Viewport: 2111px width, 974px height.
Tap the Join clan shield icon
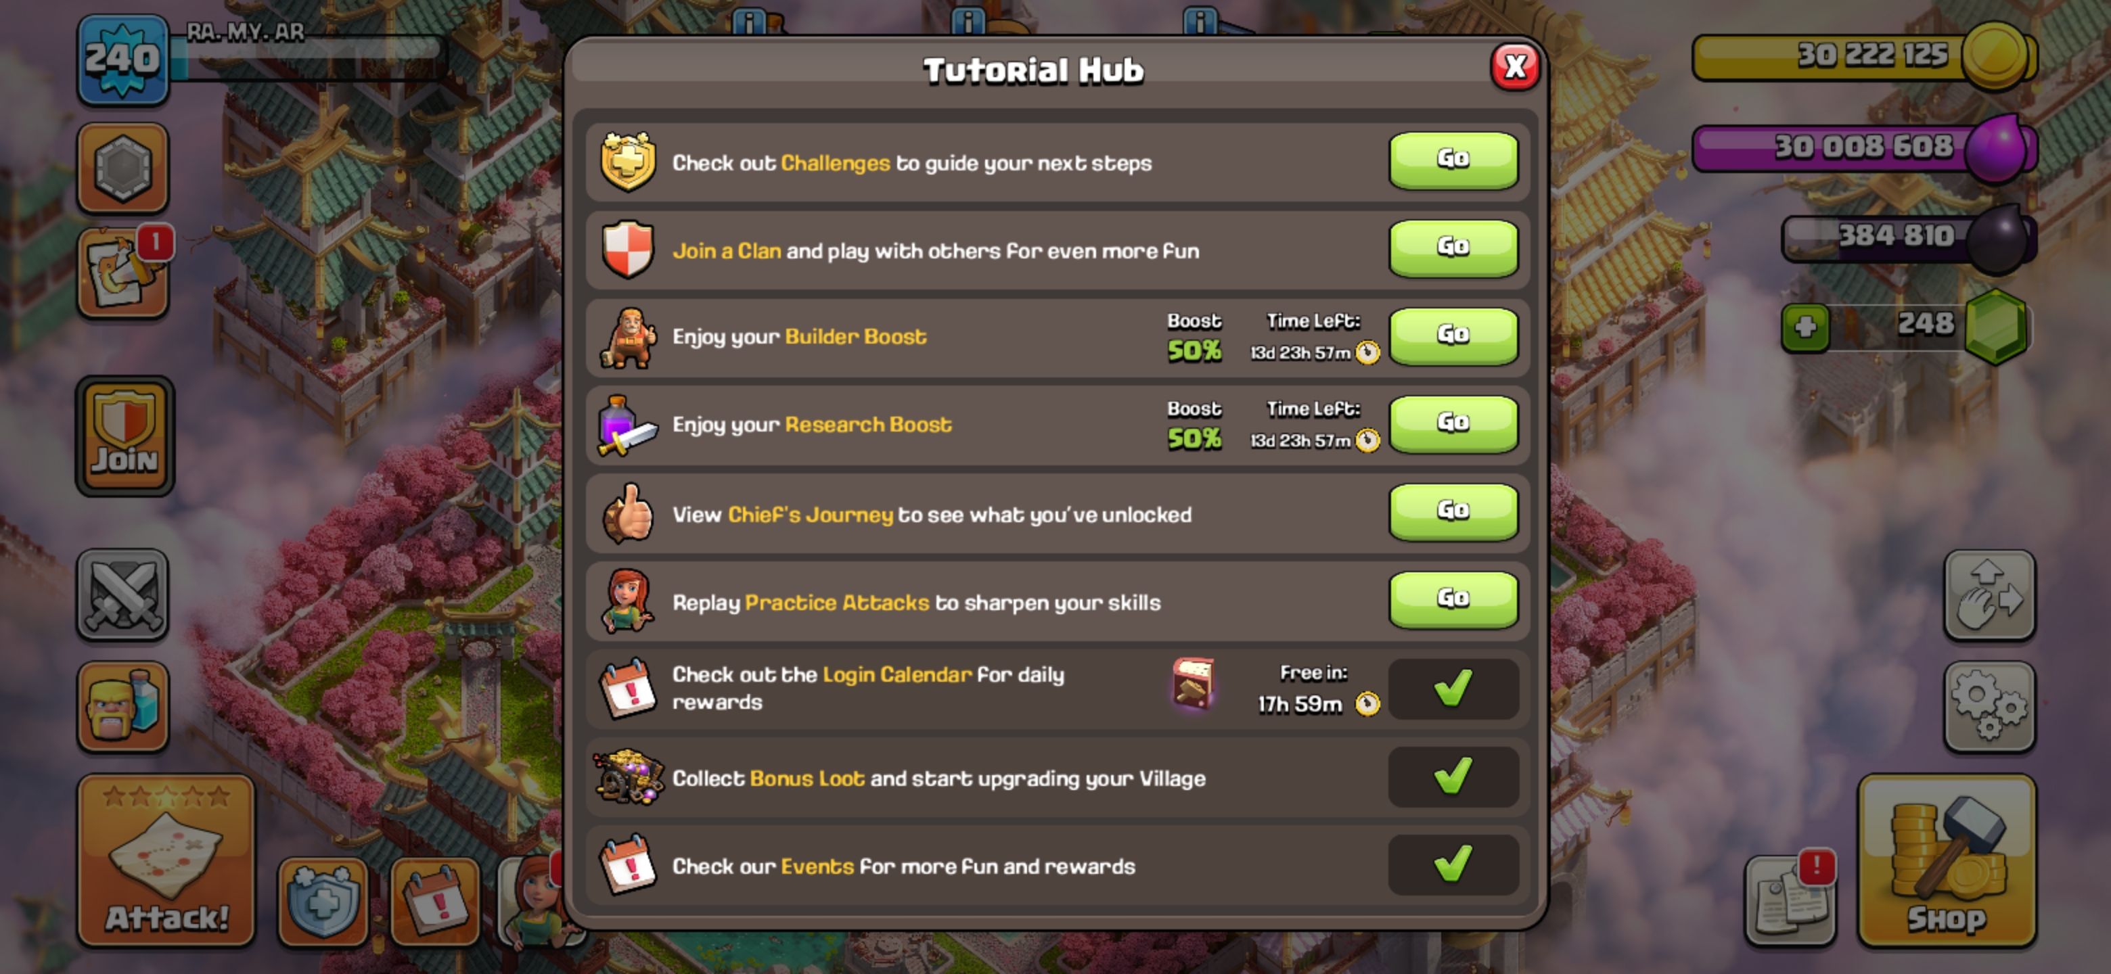coord(124,436)
